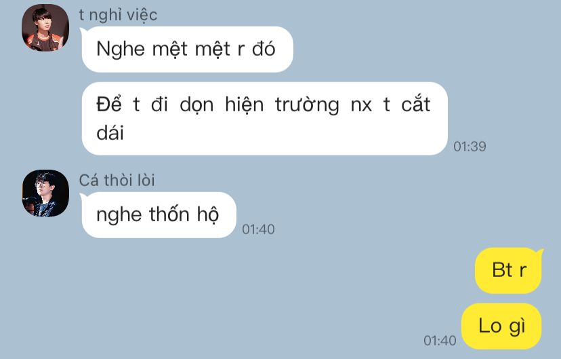The height and width of the screenshot is (359, 561).
Task: Select the "Để t đi dọn hiện trường" bubble
Action: tap(264, 119)
